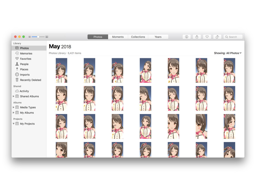Click the Memories sidebar icon

point(17,53)
